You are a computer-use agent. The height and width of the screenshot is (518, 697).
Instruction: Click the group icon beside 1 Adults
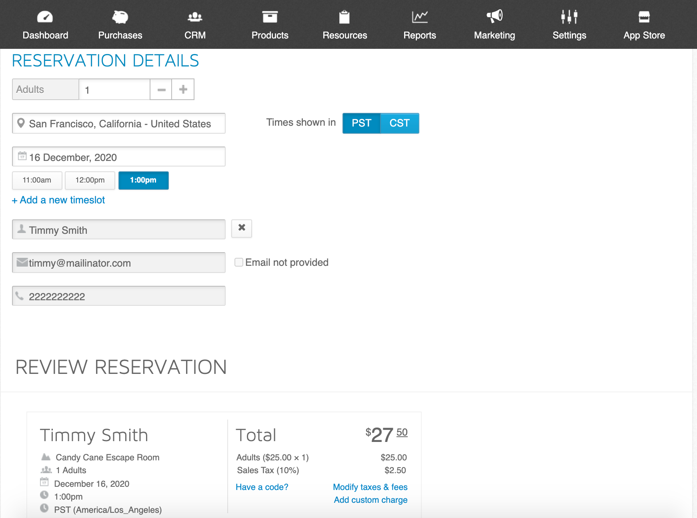(x=46, y=469)
